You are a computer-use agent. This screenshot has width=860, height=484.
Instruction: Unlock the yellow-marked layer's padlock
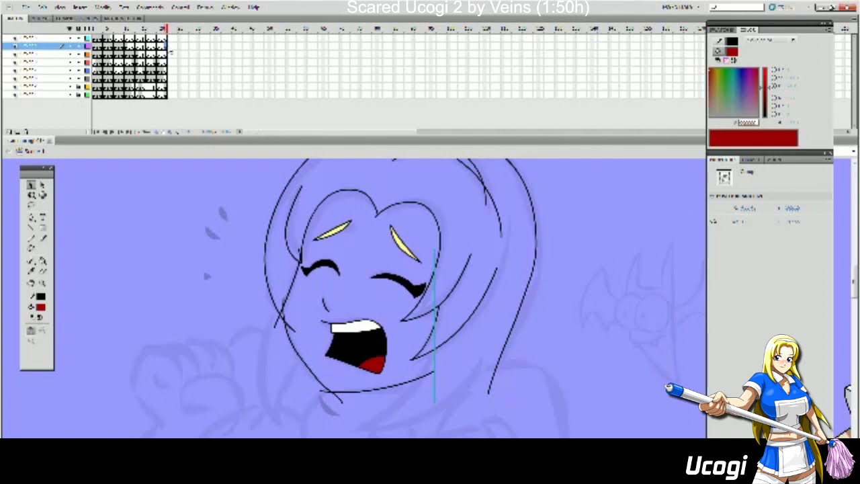click(79, 86)
